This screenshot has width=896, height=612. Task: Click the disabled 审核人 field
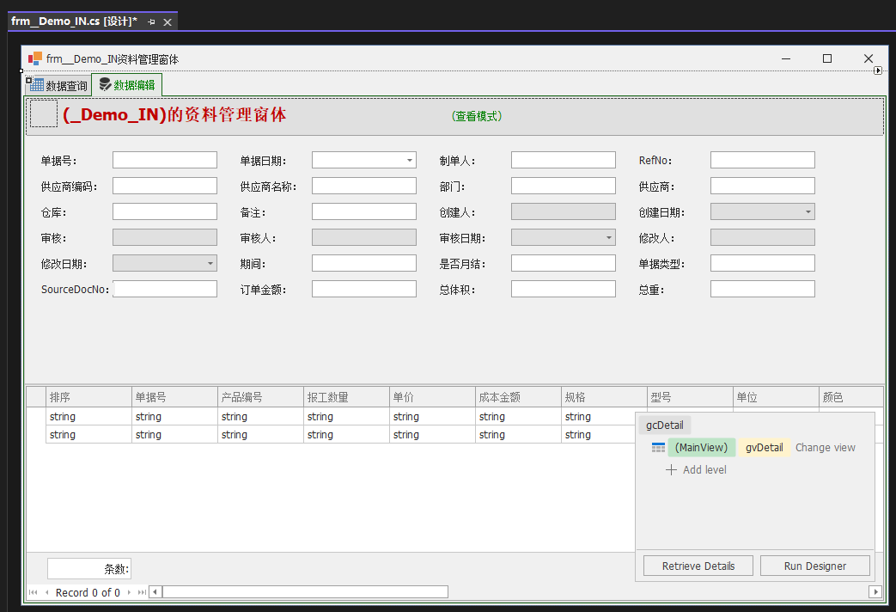(x=364, y=237)
